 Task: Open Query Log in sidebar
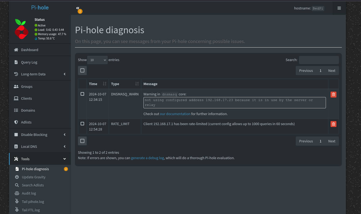[29, 62]
